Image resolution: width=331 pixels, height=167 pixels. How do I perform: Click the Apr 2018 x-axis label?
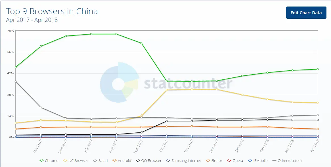pyautogui.click(x=315, y=145)
